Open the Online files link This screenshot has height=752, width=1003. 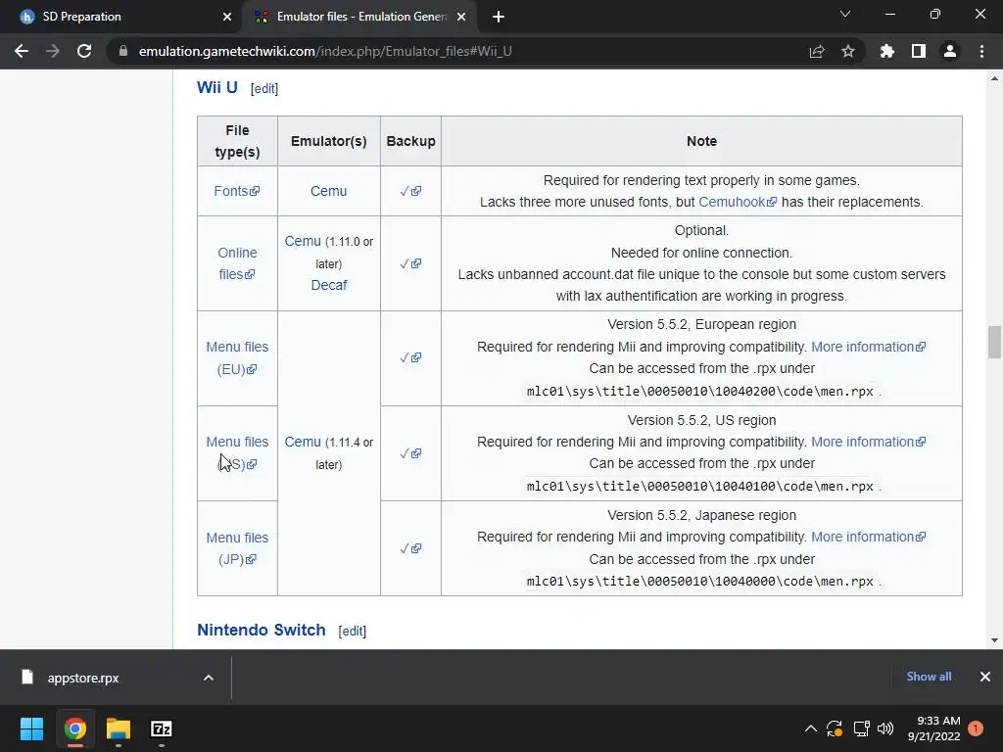(237, 263)
